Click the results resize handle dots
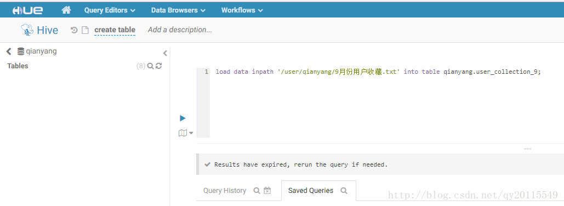This screenshot has height=206, width=564. point(528,149)
